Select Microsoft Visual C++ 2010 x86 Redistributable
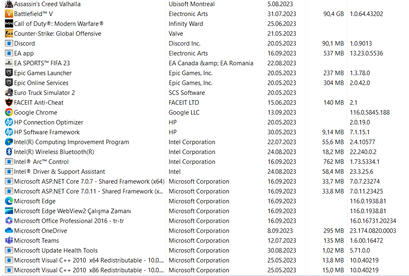The height and width of the screenshot is (276, 409). tap(89, 270)
